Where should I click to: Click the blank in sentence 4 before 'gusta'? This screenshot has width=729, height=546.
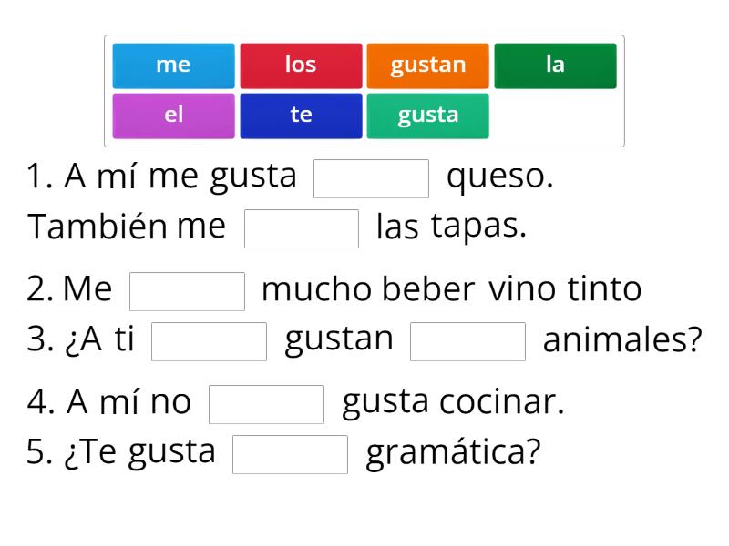coord(267,401)
